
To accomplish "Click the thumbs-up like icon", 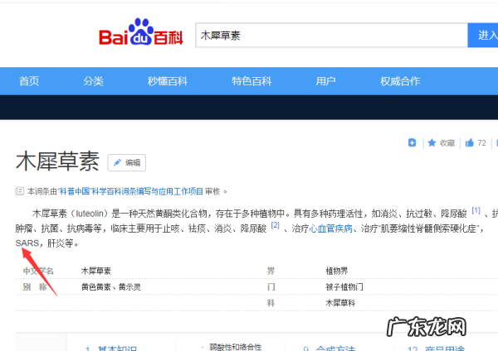I will (x=470, y=143).
